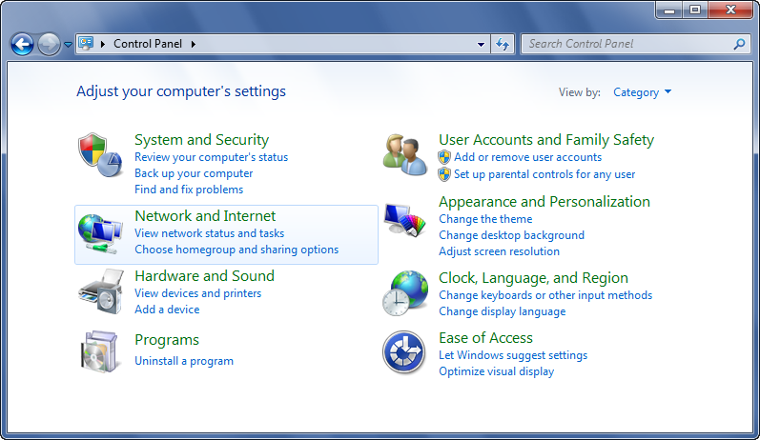This screenshot has width=760, height=440.
Task: Click the Network and Internet globe icon
Action: tap(100, 233)
